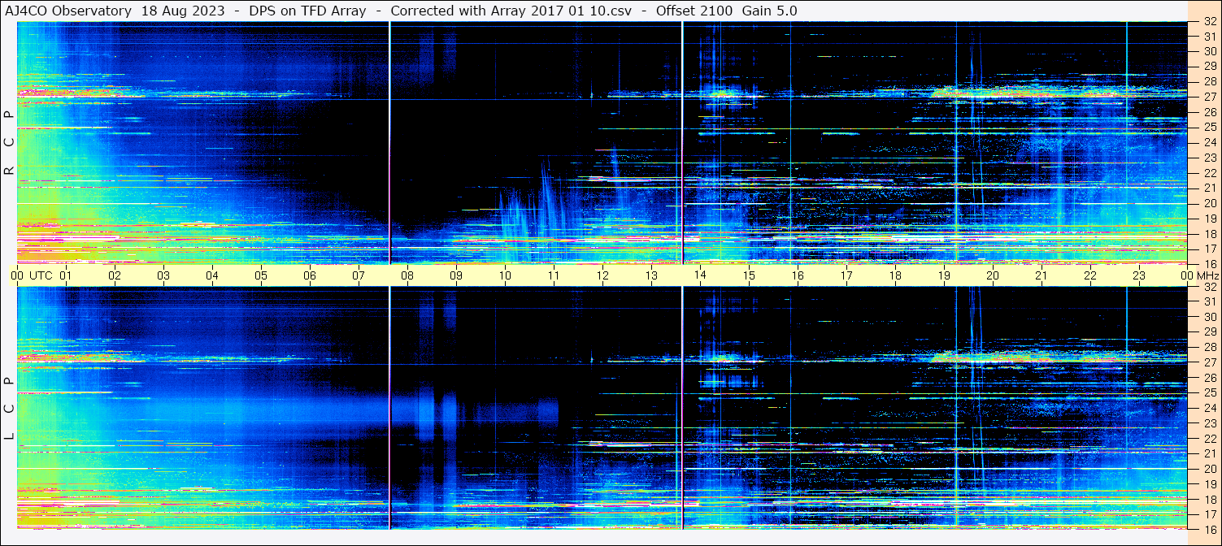
Task: Select the 15 hour mark on time axis
Action: 750,275
